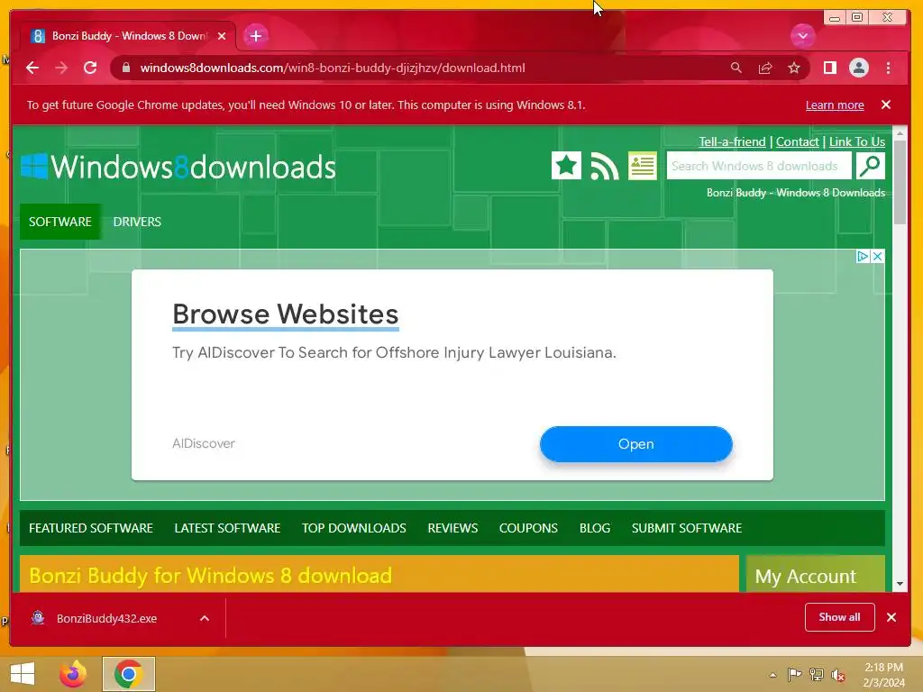Focus the Search Windows 8 downloads field
Image resolution: width=923 pixels, height=692 pixels.
click(x=759, y=166)
